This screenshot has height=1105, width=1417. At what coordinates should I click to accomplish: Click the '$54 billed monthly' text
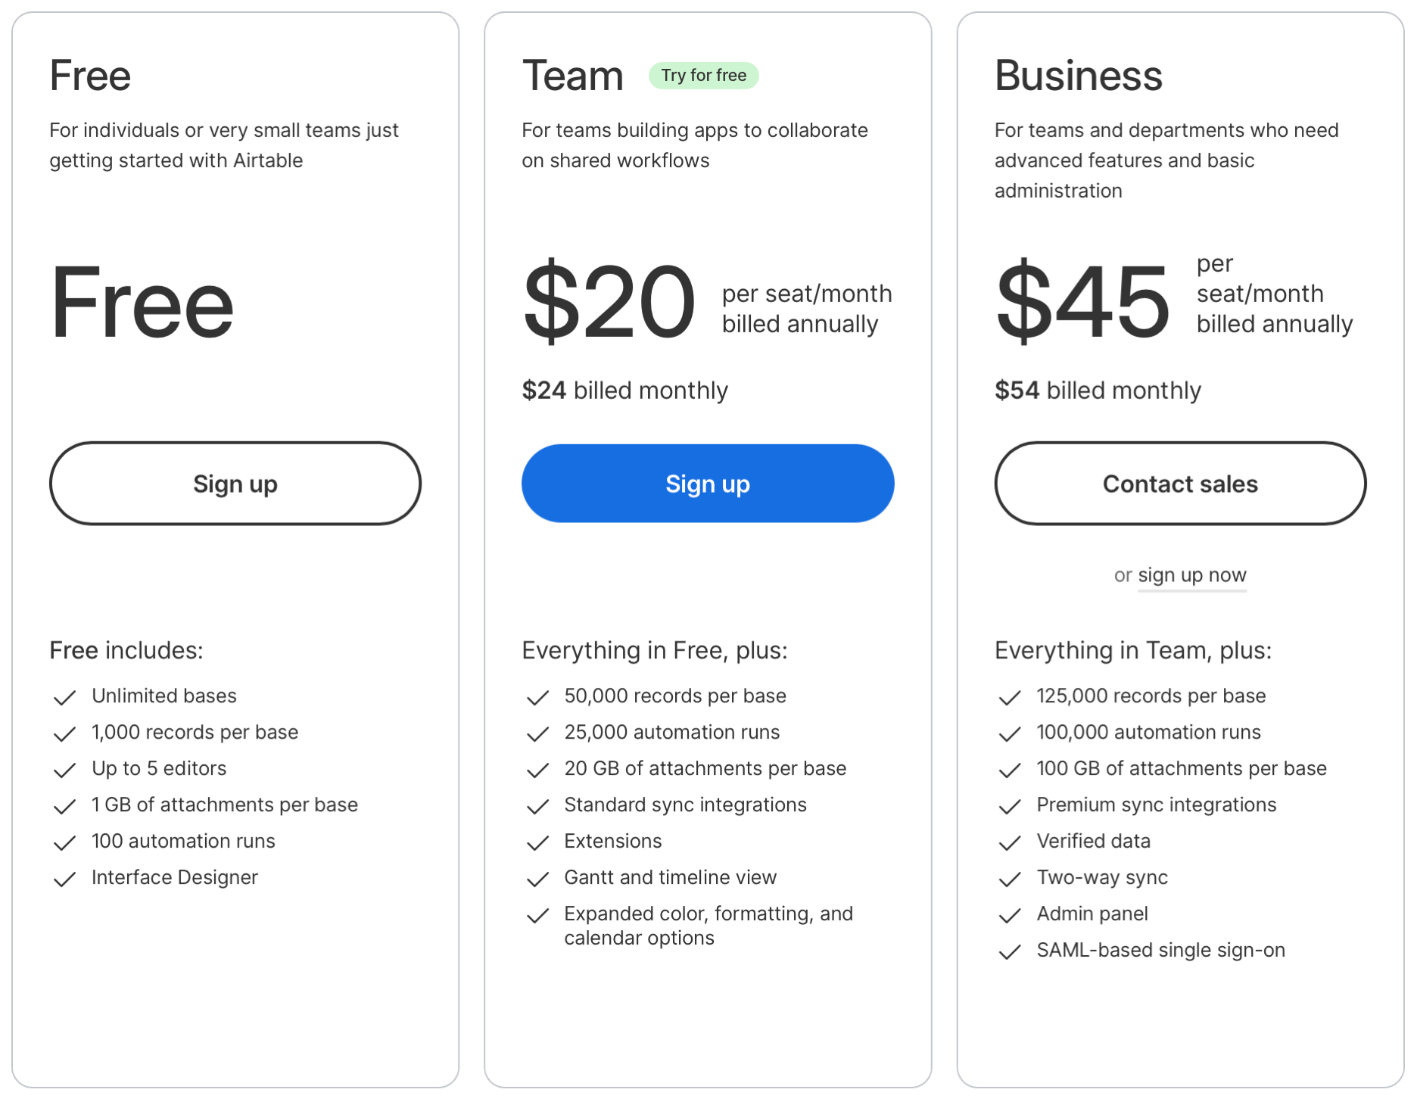(x=1098, y=391)
